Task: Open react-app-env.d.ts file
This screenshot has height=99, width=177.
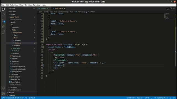Action: coord(22,67)
